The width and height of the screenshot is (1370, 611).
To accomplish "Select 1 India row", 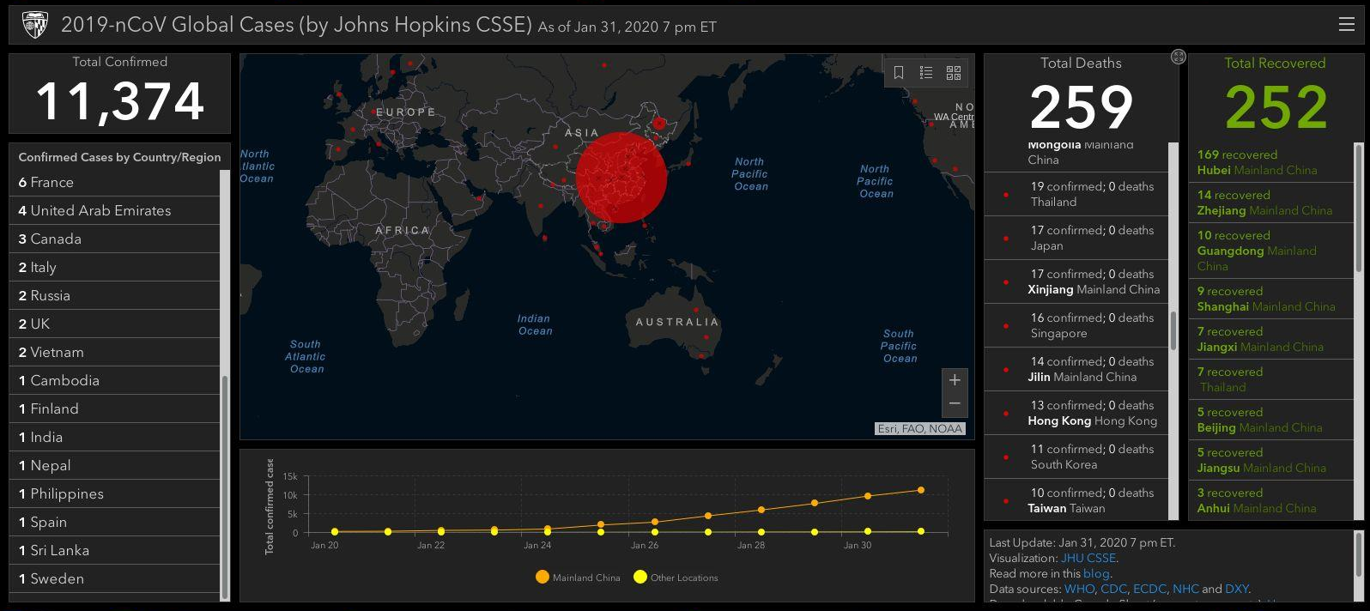I will (x=114, y=437).
